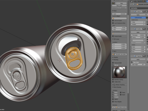The height and width of the screenshot is (111, 148).
Task: Click vertex normals display icon
Action: pyautogui.click(x=113, y=107)
